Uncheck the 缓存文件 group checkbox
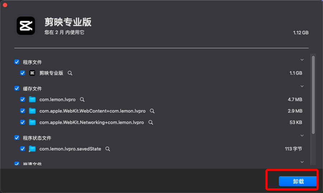This screenshot has height=193, width=323. pyautogui.click(x=17, y=88)
